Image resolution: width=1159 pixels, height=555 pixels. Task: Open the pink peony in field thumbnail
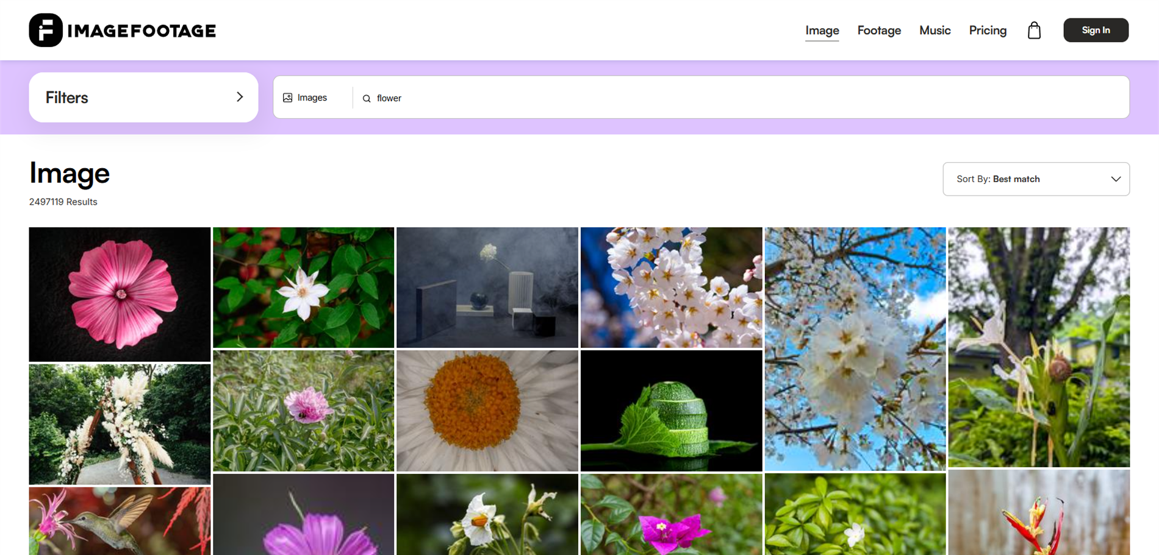303,411
